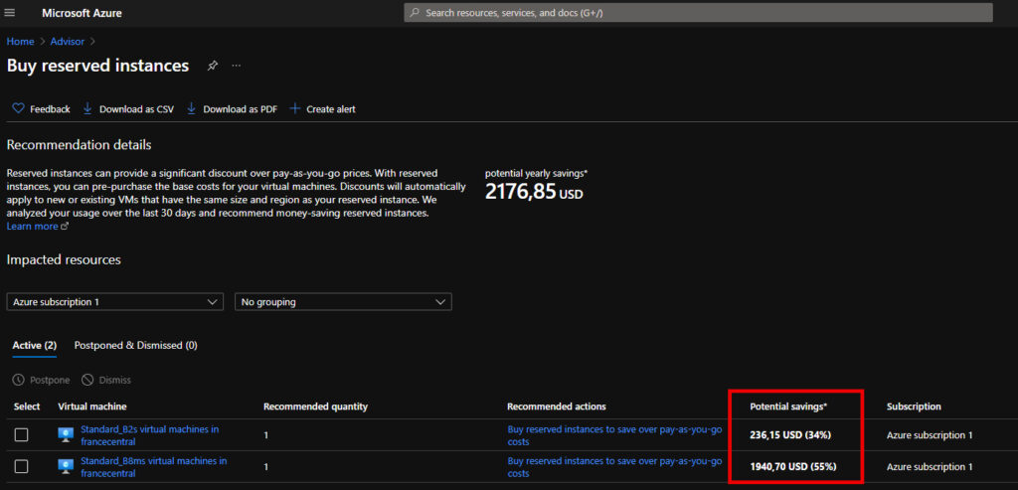Click the Feedback heart icon
This screenshot has width=1018, height=490.
point(18,109)
